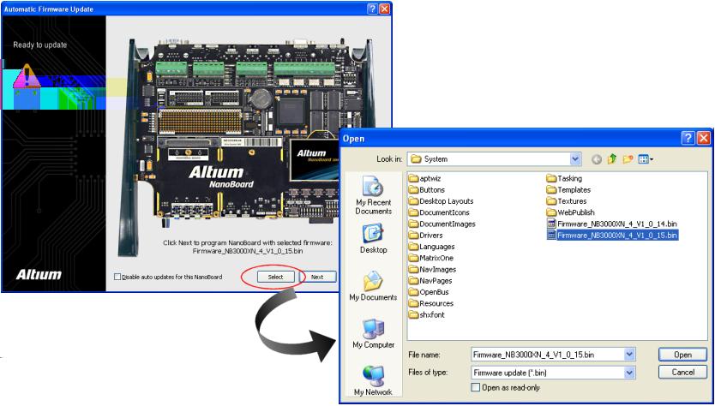The image size is (715, 406).
Task: Select the aptwiz folder
Action: [x=425, y=179]
